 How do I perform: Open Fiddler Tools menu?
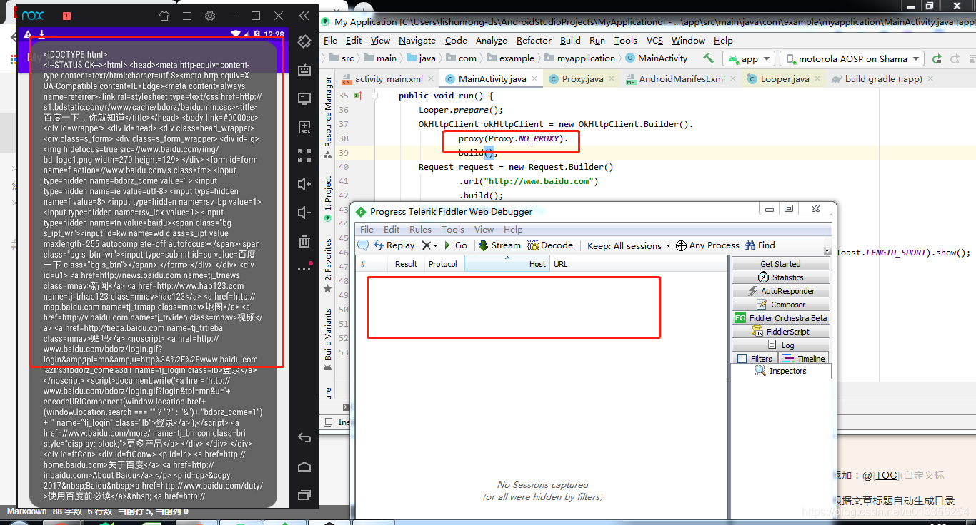453,229
